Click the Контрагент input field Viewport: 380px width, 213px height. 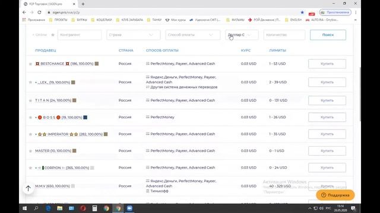[x=80, y=35]
